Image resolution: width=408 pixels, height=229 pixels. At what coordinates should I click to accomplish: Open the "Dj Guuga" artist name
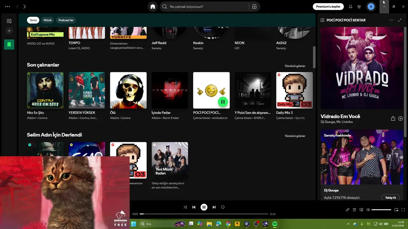(x=331, y=190)
